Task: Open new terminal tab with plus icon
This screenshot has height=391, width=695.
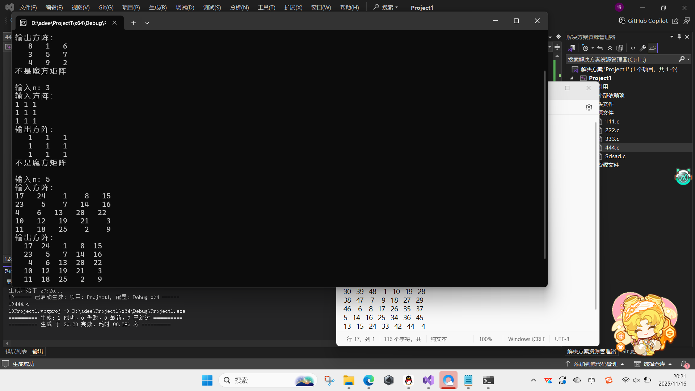Action: (133, 23)
